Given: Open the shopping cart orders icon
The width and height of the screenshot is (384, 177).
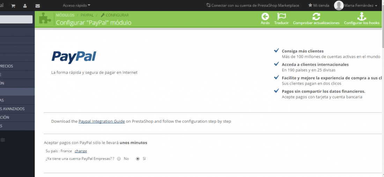Looking at the screenshot, I should [13, 6].
